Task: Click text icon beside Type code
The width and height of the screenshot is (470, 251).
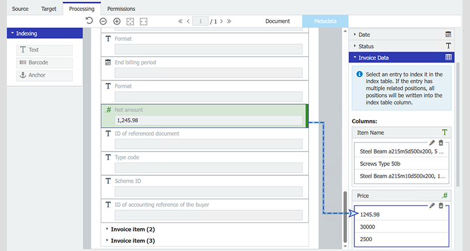Action: 108,157
